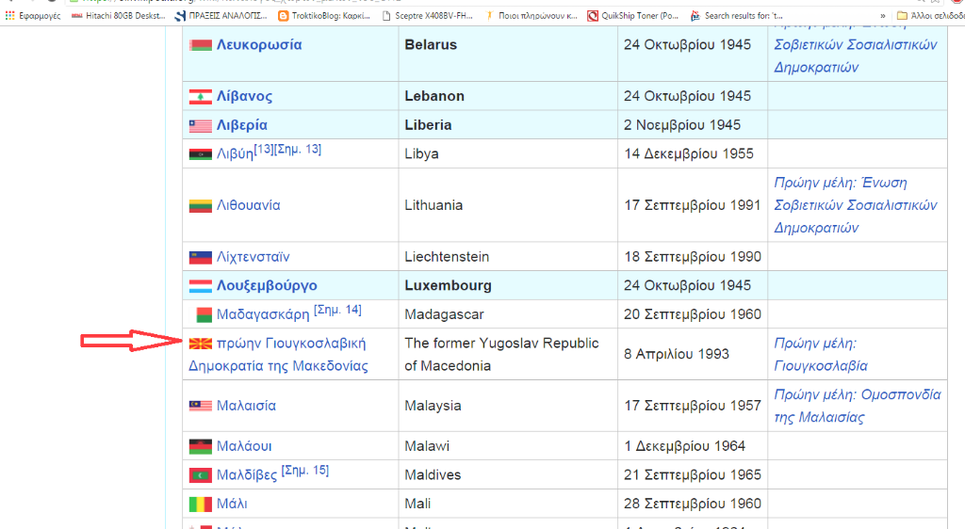Open the Λιθουανία link
The image size is (965, 529).
click(248, 205)
